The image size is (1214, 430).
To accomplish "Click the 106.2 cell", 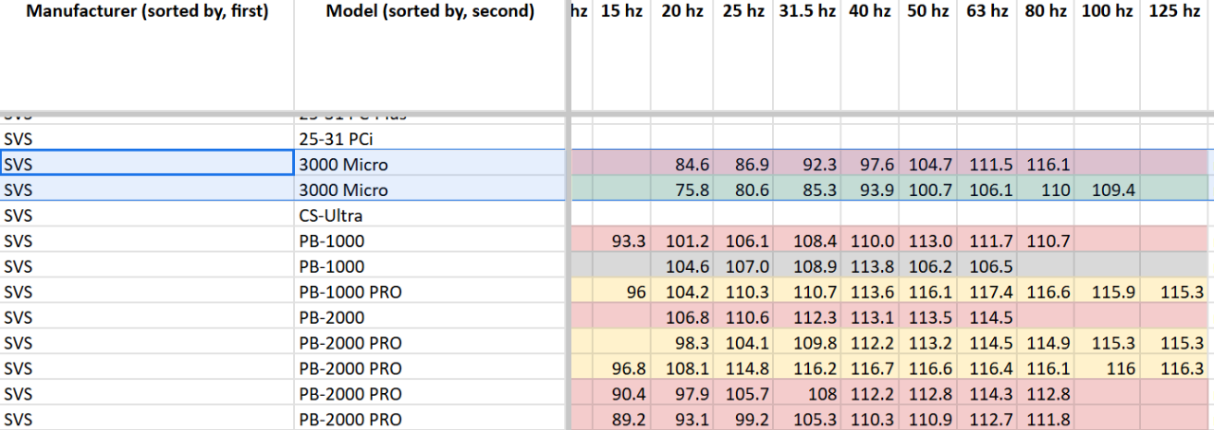I will (929, 266).
